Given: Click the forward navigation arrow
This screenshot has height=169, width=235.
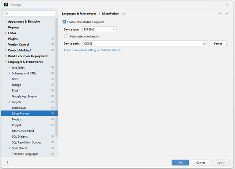Looking at the screenshot, I should pyautogui.click(x=227, y=13).
